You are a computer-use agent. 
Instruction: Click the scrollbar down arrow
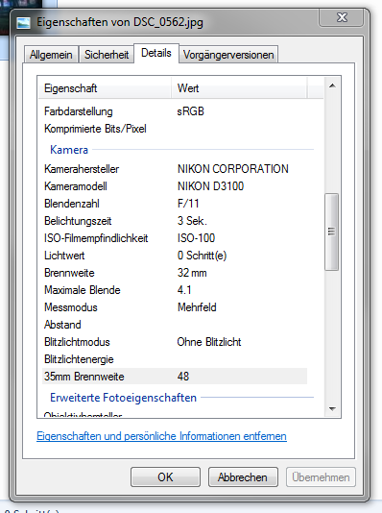[332, 408]
